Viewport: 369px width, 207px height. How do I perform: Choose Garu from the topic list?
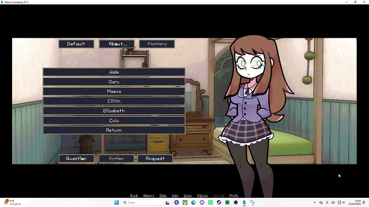114,82
